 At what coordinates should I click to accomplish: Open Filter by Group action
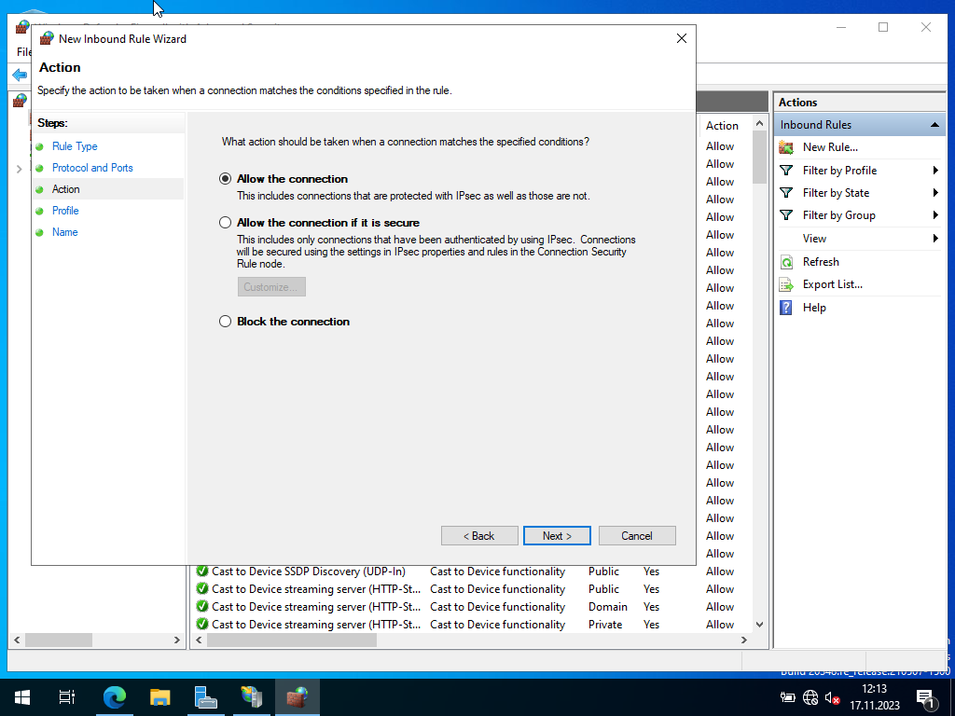(x=839, y=215)
